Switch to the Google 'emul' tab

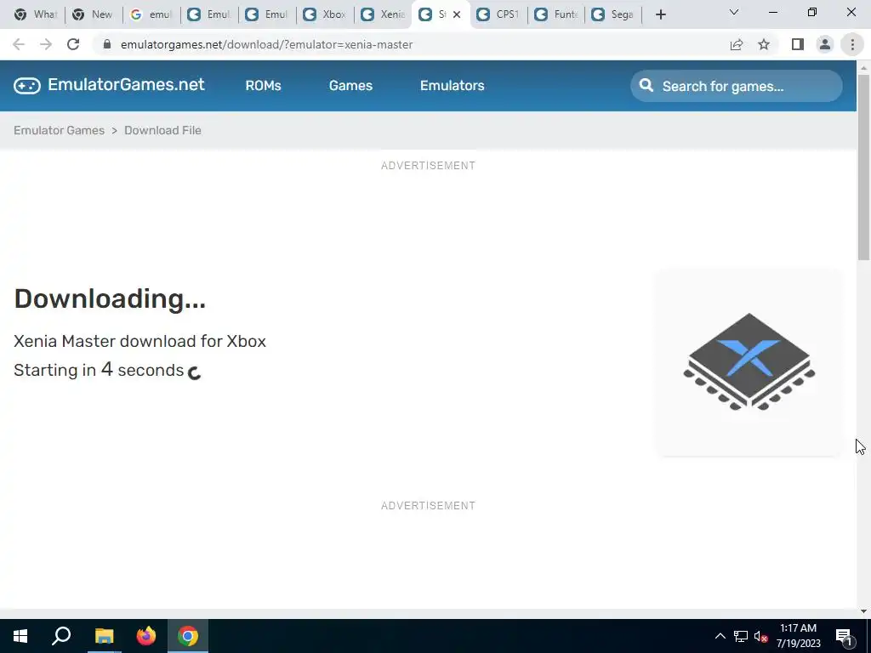click(151, 14)
